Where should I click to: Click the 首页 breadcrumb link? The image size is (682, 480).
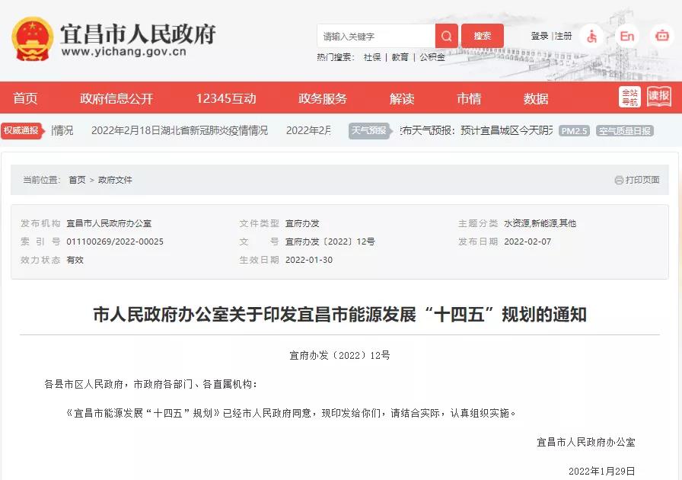pyautogui.click(x=77, y=180)
